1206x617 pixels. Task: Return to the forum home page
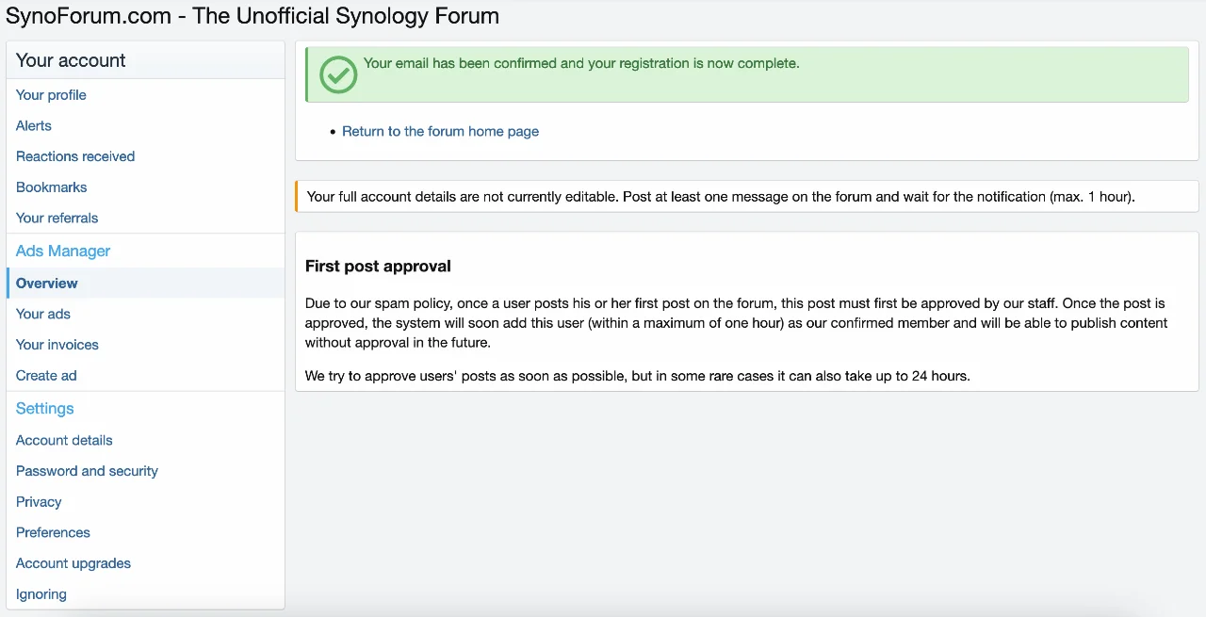pos(440,131)
